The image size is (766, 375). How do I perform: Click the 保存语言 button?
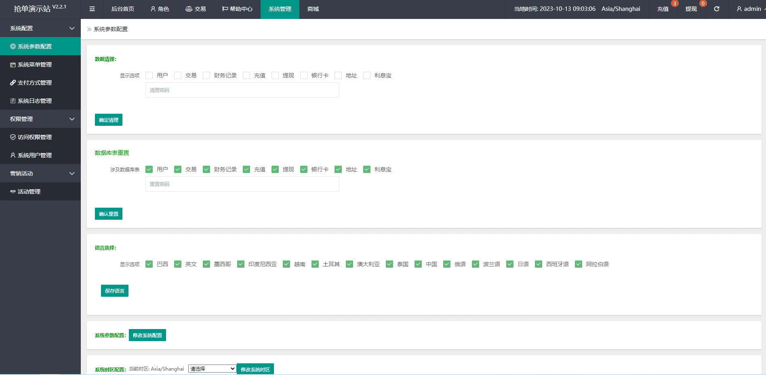pos(115,291)
